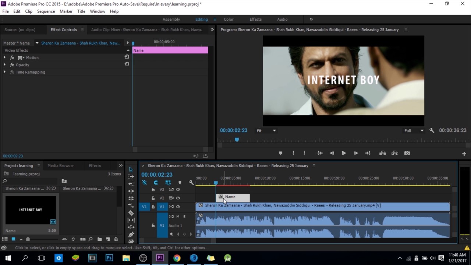Viewport: 471px width, 265px height.
Task: Open the Master Name clip dropdown arrow
Action: click(37, 43)
